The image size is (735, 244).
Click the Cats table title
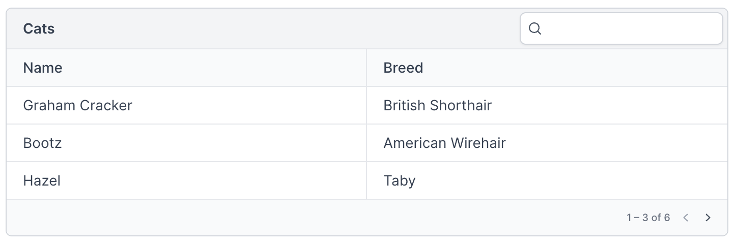[39, 29]
